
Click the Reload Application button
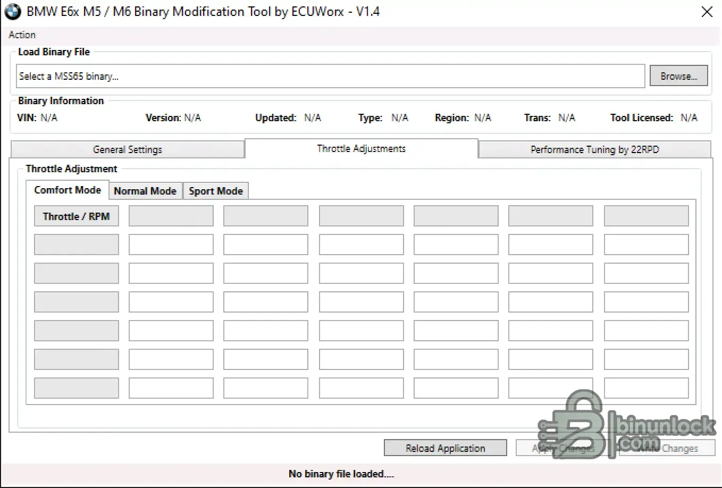click(445, 448)
